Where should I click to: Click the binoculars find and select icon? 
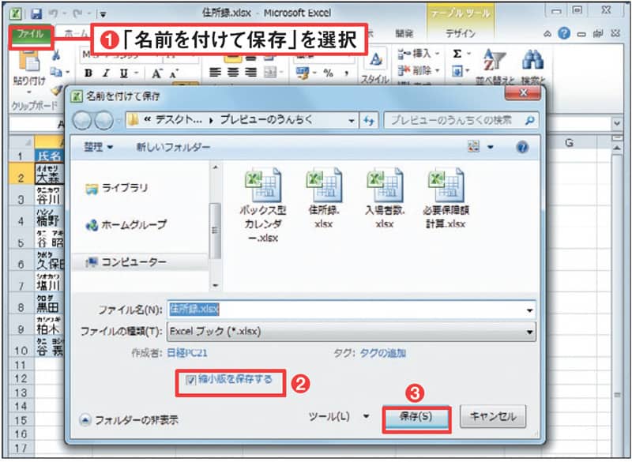tap(533, 62)
